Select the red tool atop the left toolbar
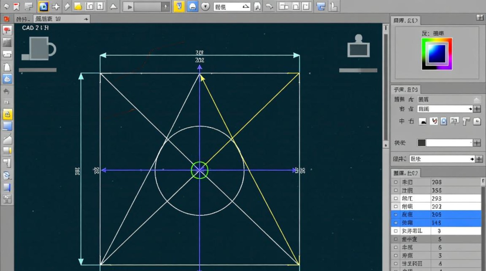Viewport: 486px width, 271px height. 7,30
